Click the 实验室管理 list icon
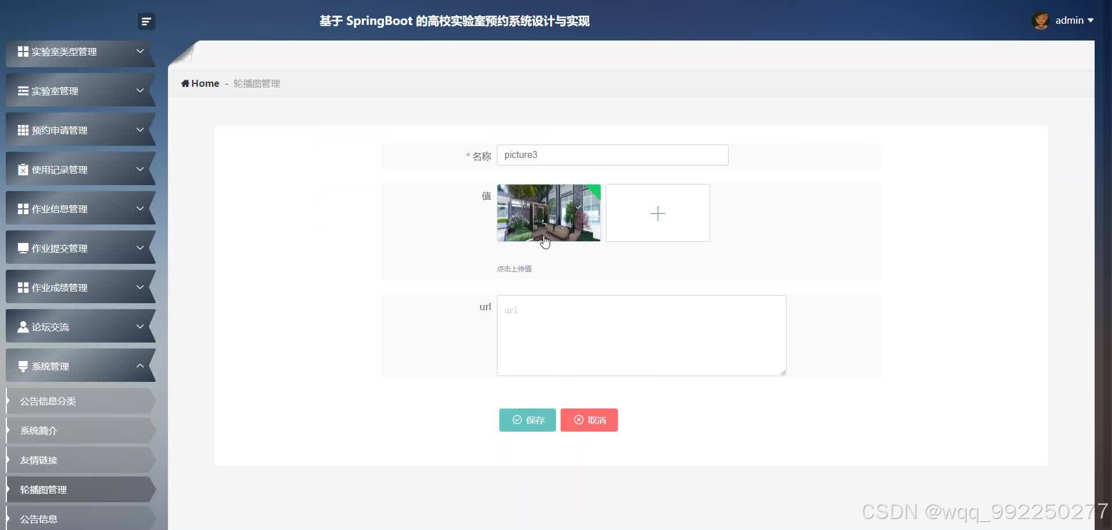1112x530 pixels. 23,91
